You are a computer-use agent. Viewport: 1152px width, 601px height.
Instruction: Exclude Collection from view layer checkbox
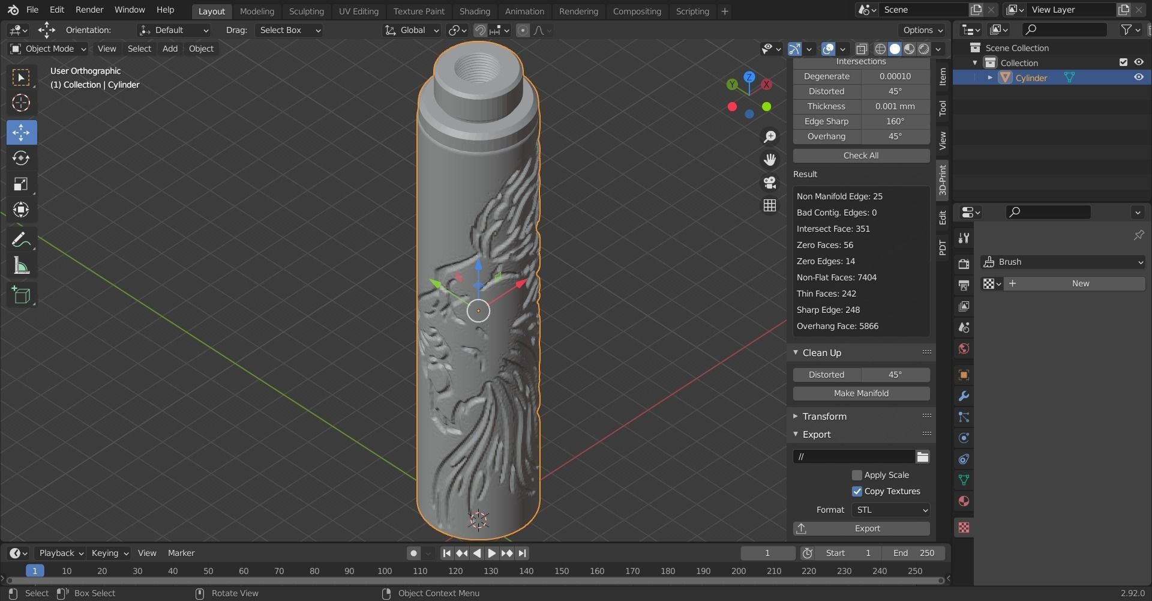click(1123, 62)
